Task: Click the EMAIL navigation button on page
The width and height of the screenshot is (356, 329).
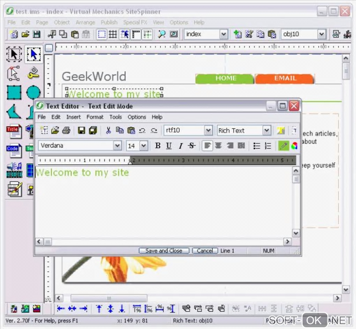Action: pos(285,78)
